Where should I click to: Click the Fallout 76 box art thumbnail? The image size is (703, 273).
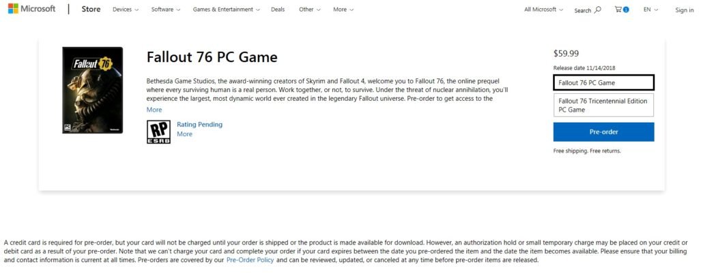point(92,90)
